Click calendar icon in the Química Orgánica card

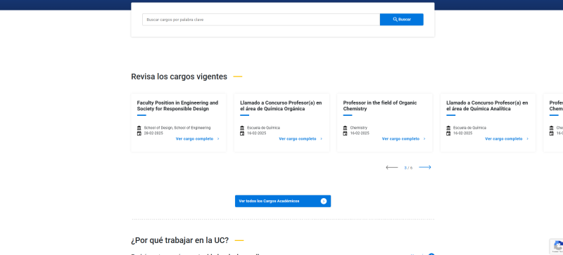pyautogui.click(x=242, y=133)
